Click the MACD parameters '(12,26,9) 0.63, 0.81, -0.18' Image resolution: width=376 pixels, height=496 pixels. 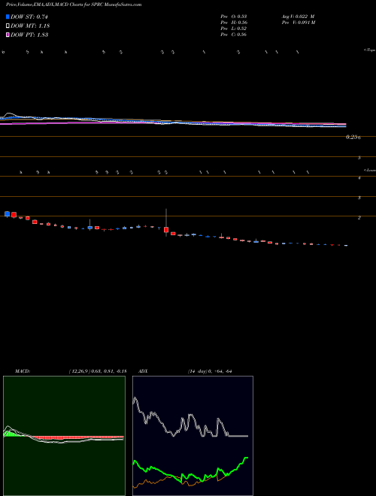pos(98,371)
